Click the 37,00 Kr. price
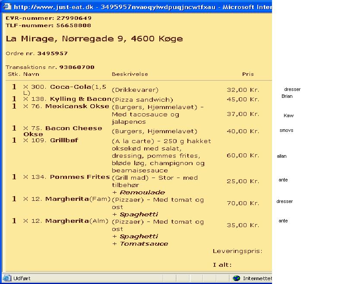Viewport: 348px width, 284px height. [243, 114]
